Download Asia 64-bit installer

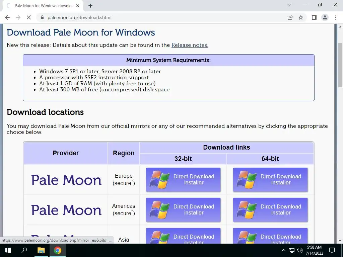(270, 236)
